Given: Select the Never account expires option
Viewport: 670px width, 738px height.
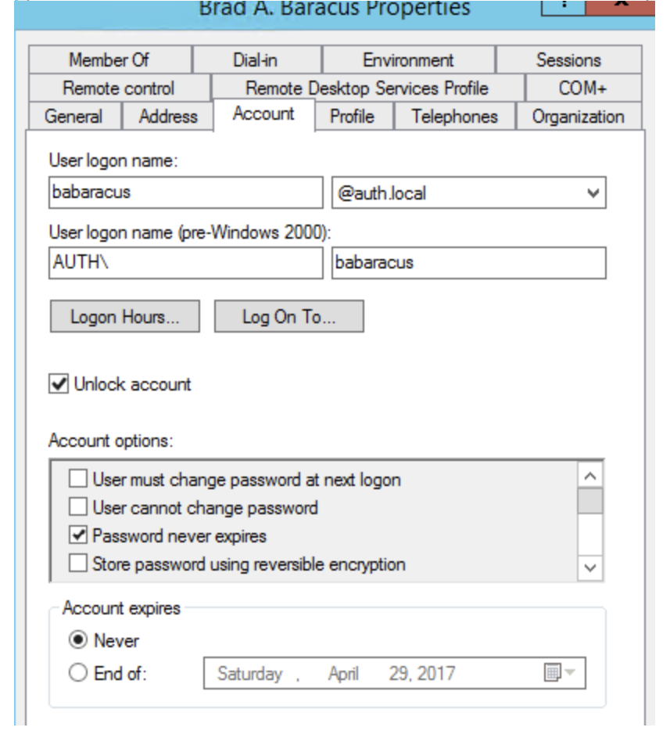Looking at the screenshot, I should coord(78,639).
